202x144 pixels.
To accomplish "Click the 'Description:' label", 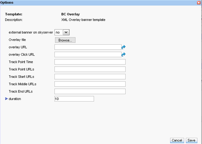I will pyautogui.click(x=14, y=20).
